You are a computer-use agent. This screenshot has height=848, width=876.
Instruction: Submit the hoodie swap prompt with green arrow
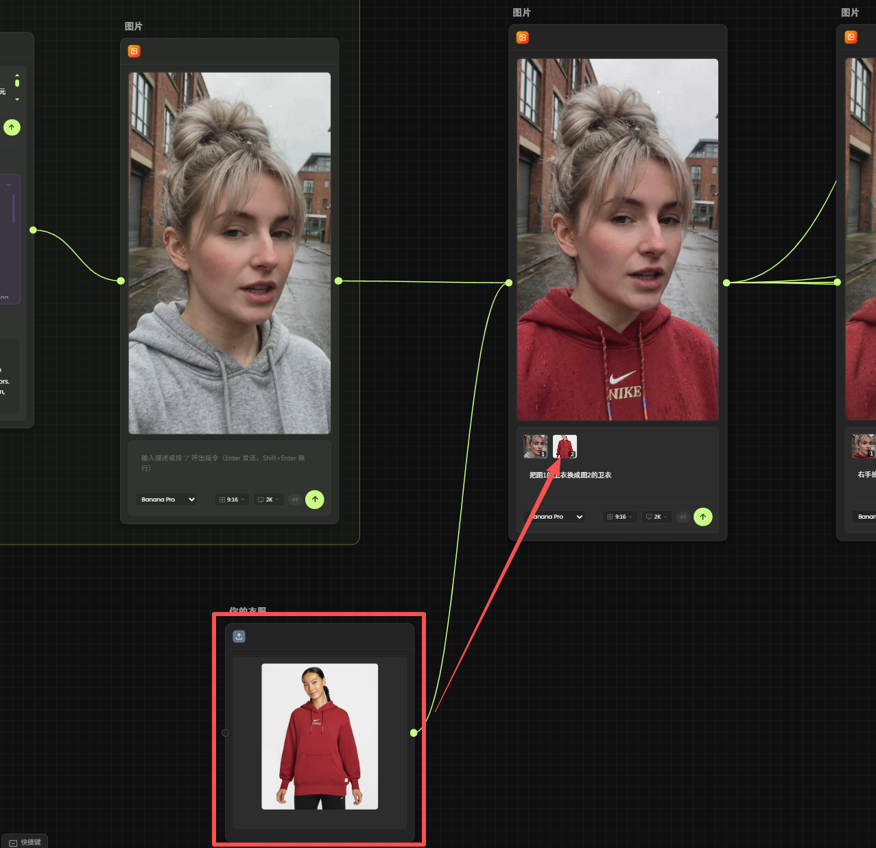(702, 517)
